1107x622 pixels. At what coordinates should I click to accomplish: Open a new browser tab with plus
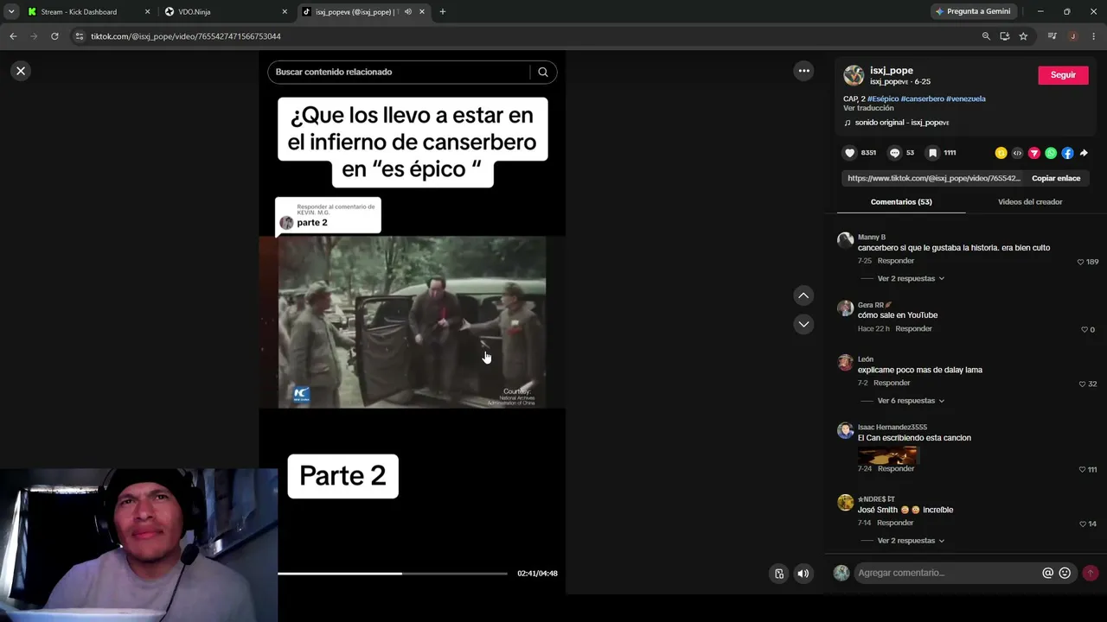442,12
